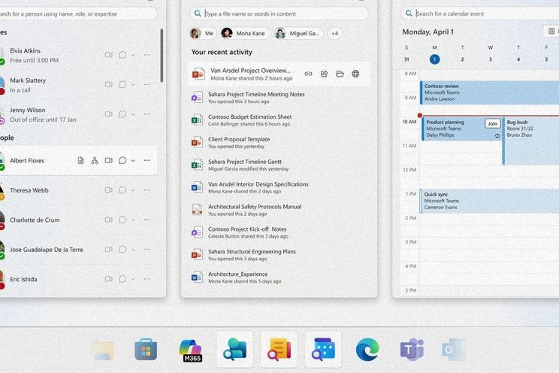Viewport: 559px width, 373px height.
Task: Click the file name search field
Action: (x=279, y=14)
